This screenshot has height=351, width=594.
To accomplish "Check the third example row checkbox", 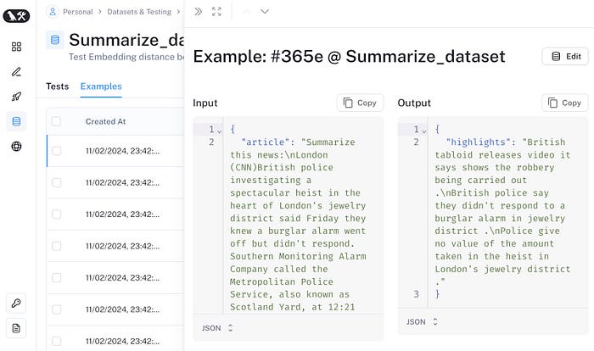I will click(57, 214).
